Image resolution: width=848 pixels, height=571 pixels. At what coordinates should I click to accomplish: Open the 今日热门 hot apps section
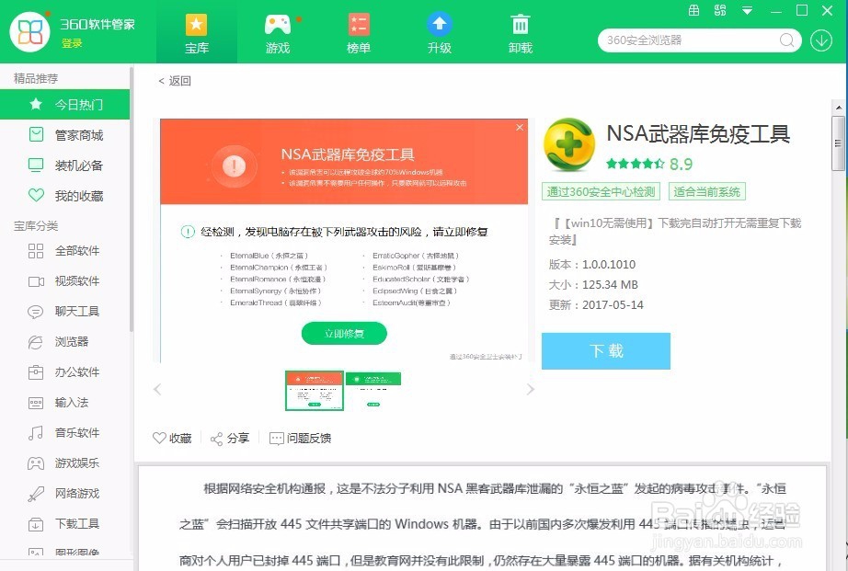click(x=78, y=104)
